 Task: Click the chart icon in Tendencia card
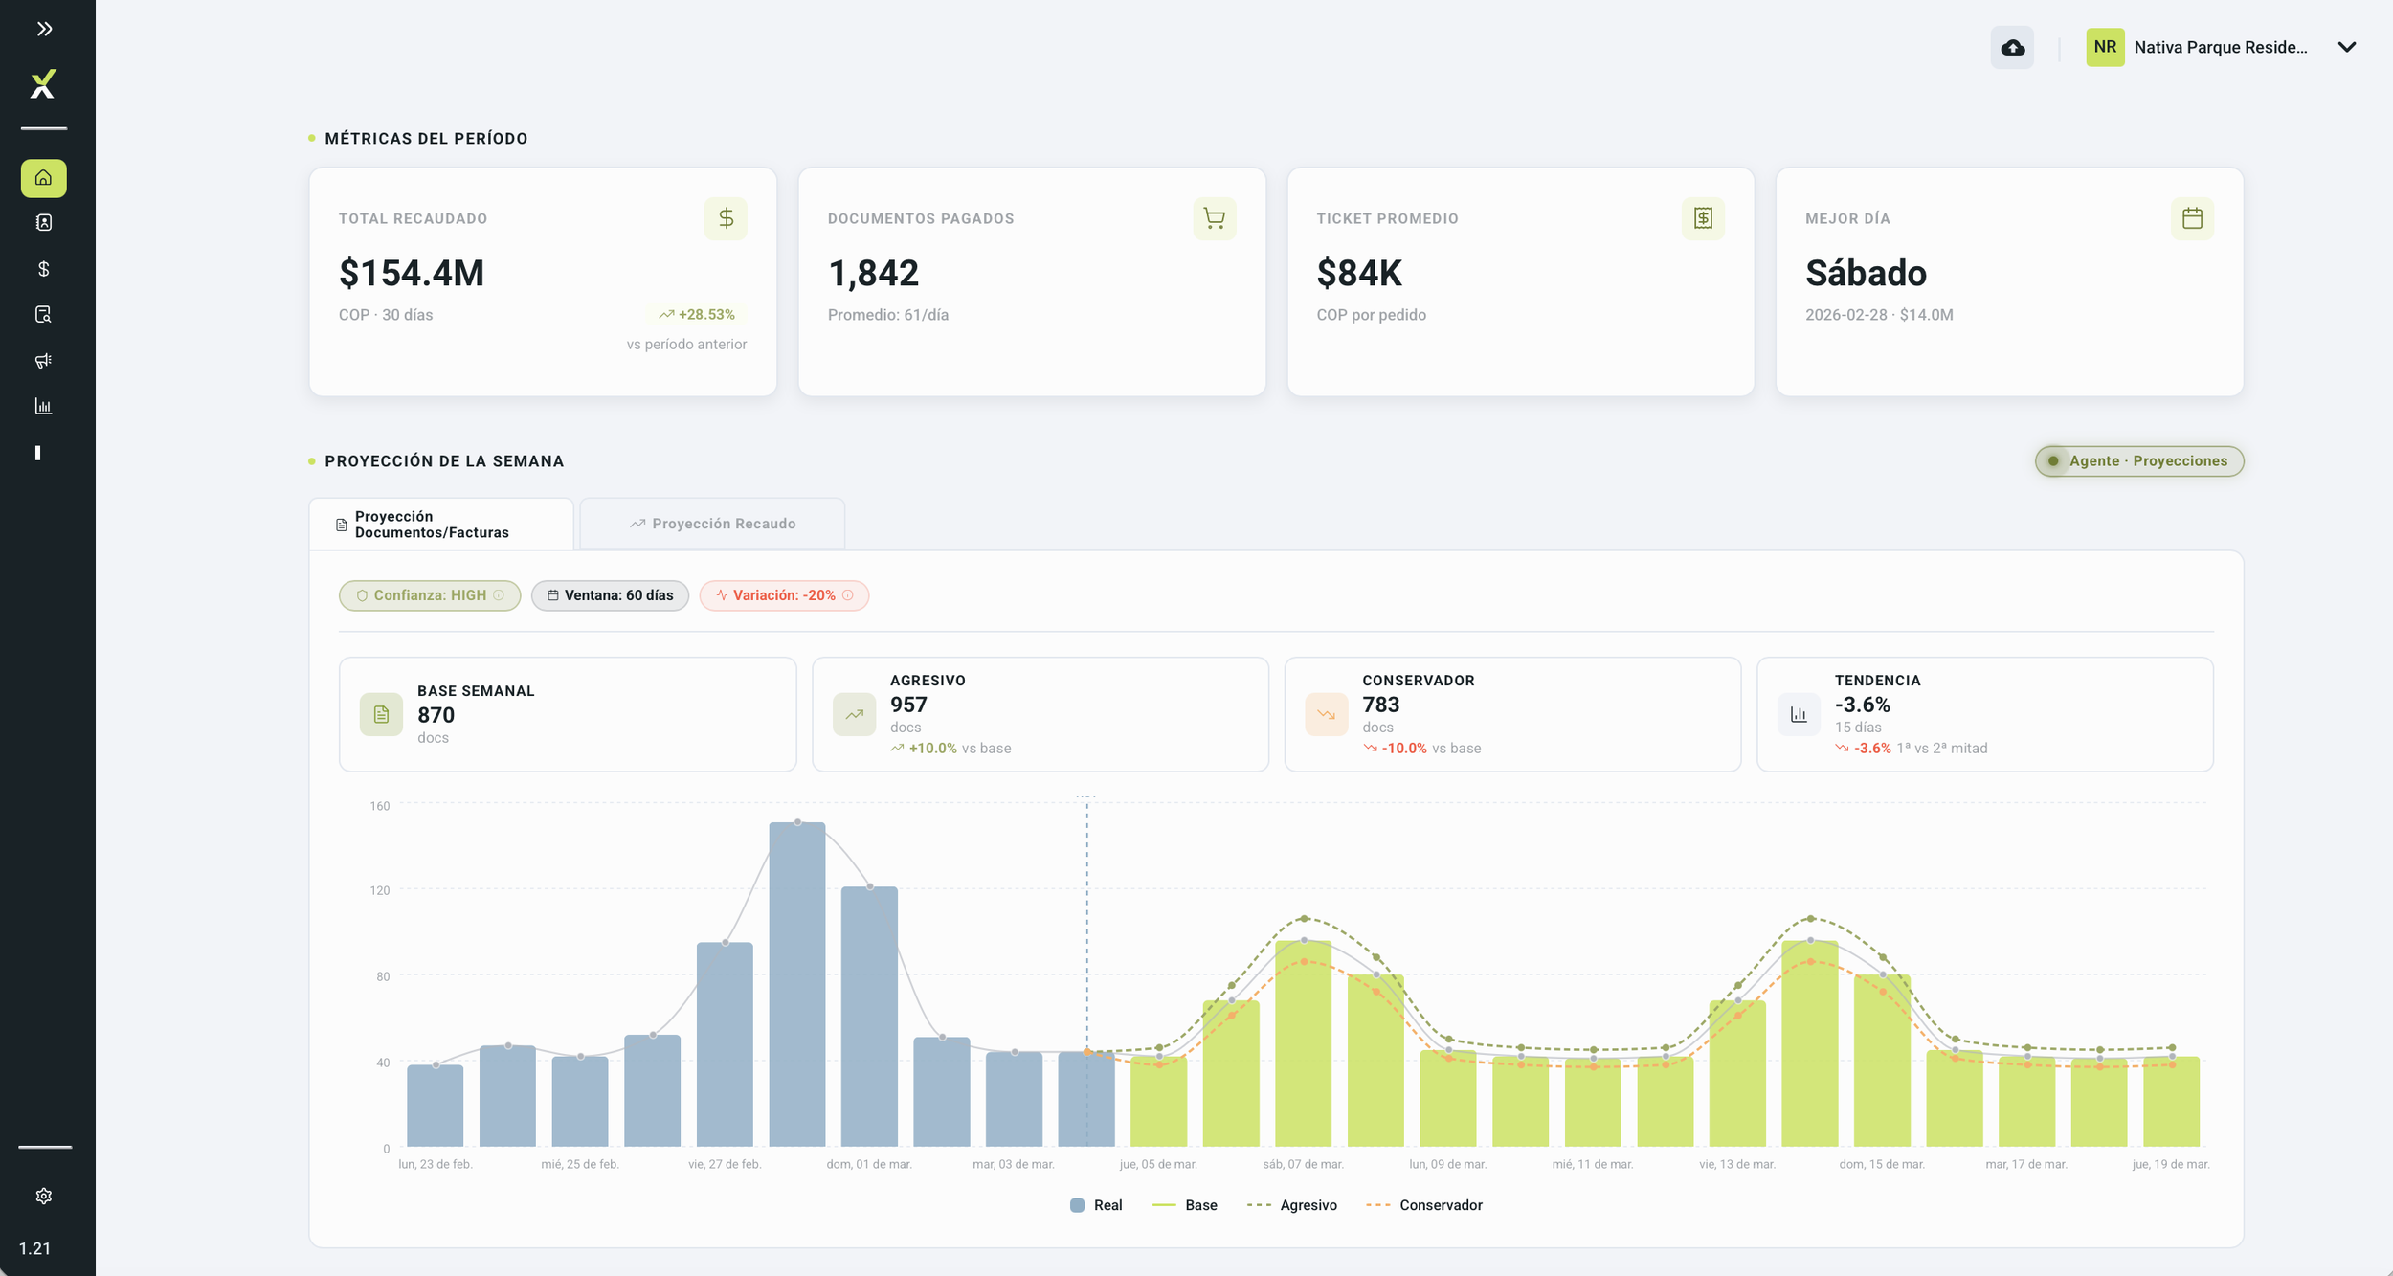[1799, 714]
